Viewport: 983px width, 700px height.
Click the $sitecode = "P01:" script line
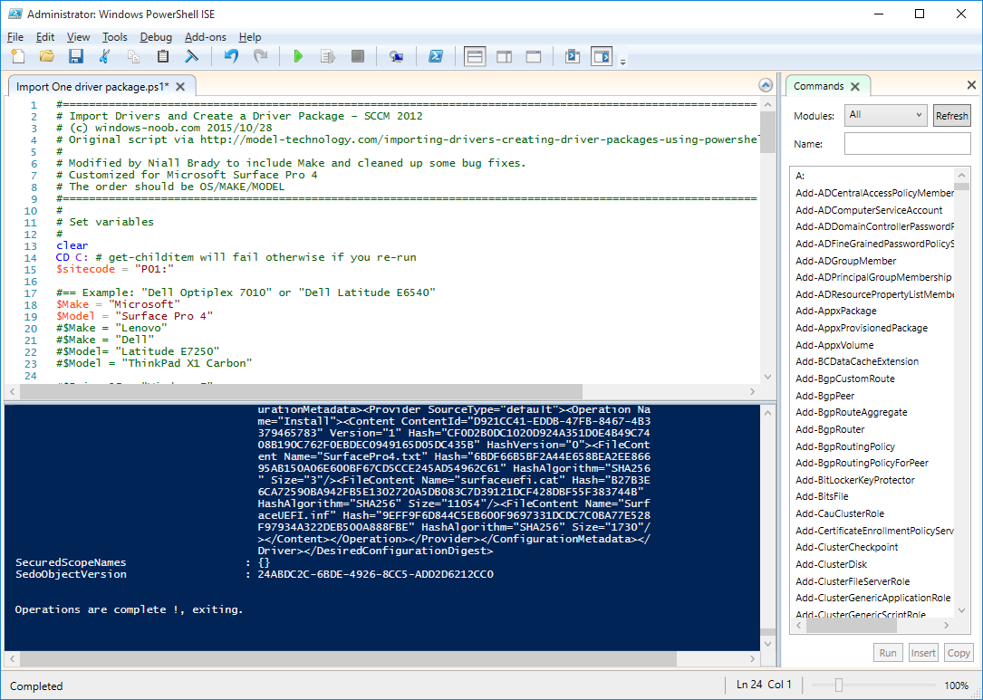click(x=115, y=269)
